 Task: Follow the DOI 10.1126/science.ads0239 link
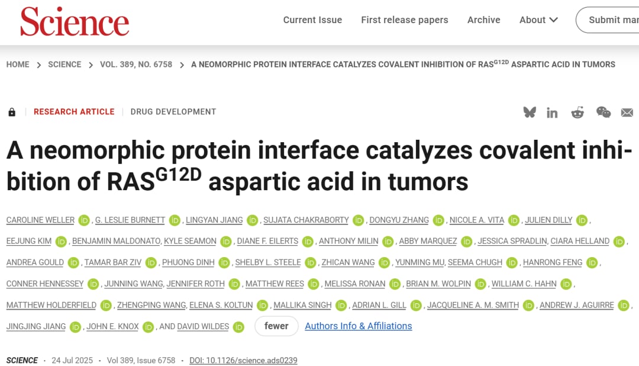click(243, 360)
